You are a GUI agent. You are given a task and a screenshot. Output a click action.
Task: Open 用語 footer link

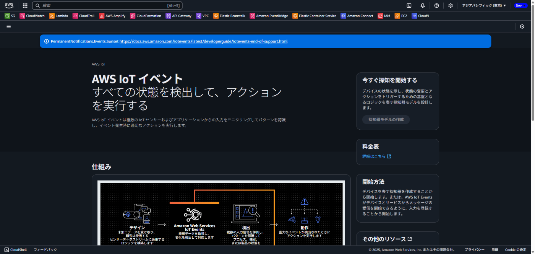[x=494, y=250]
